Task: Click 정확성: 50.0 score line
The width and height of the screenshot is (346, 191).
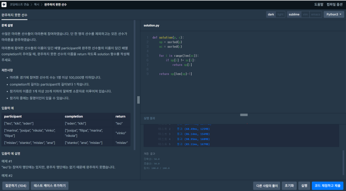Action: coord(152,159)
